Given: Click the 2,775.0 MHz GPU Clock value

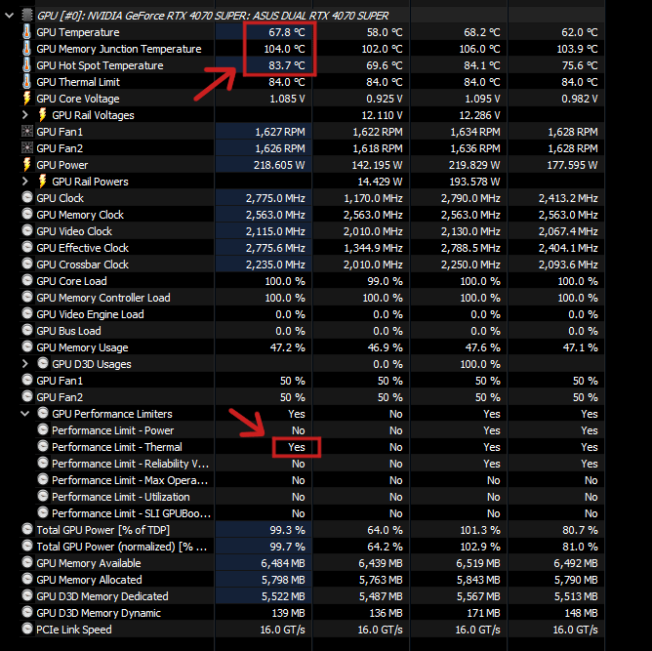Looking at the screenshot, I should point(275,198).
